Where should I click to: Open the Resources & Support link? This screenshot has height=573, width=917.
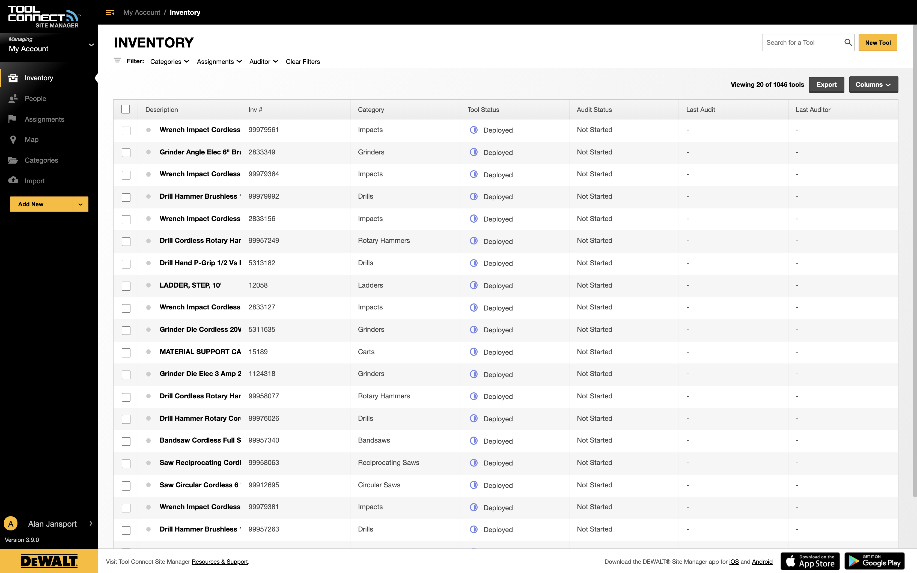[219, 562]
